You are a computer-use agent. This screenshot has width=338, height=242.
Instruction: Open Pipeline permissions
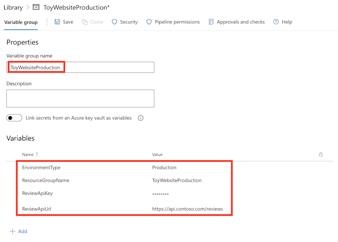tap(177, 22)
